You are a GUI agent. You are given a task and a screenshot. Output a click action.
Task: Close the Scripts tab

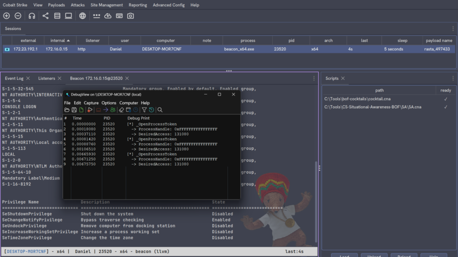tap(343, 78)
